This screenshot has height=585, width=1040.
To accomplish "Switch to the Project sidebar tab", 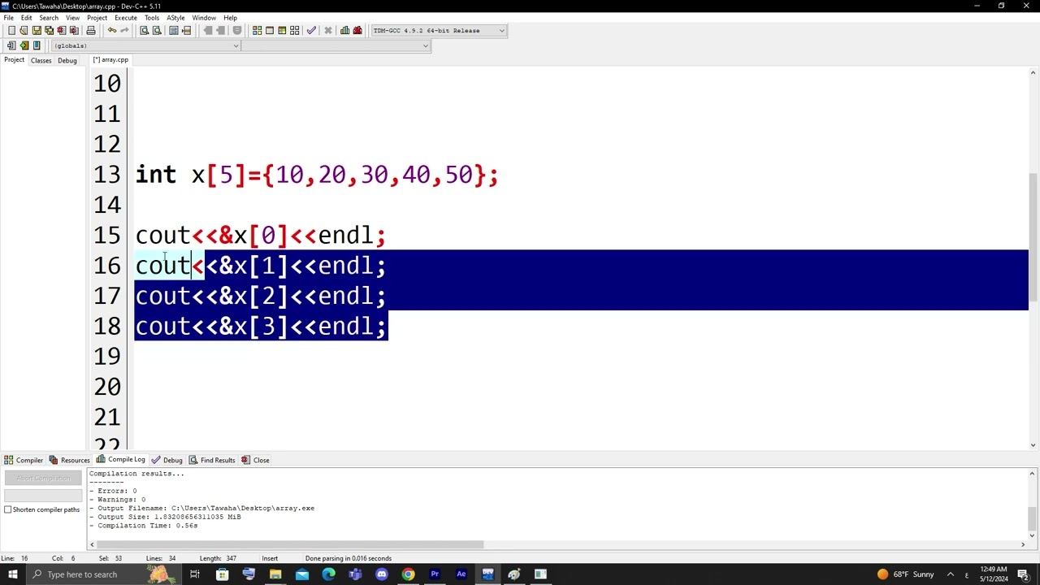I will click(x=14, y=60).
